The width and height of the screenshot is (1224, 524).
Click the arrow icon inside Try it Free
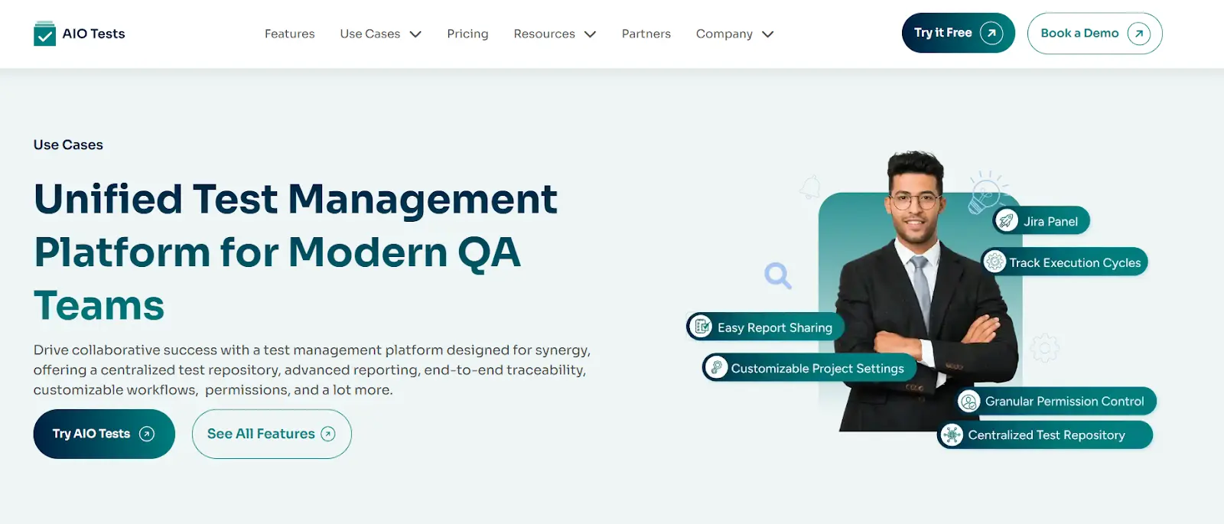click(x=991, y=33)
